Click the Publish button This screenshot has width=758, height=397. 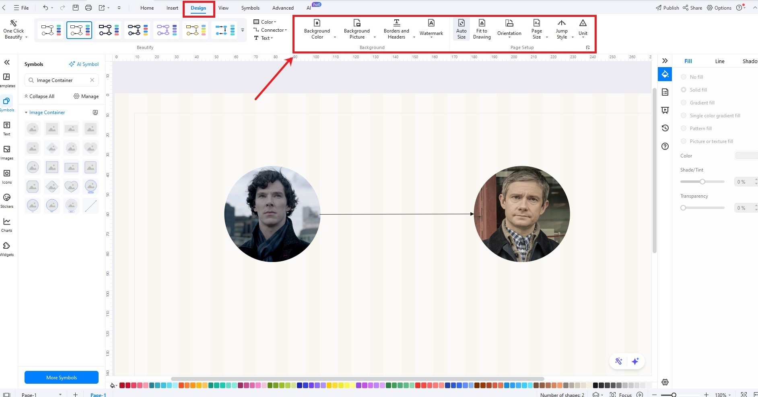click(x=667, y=8)
